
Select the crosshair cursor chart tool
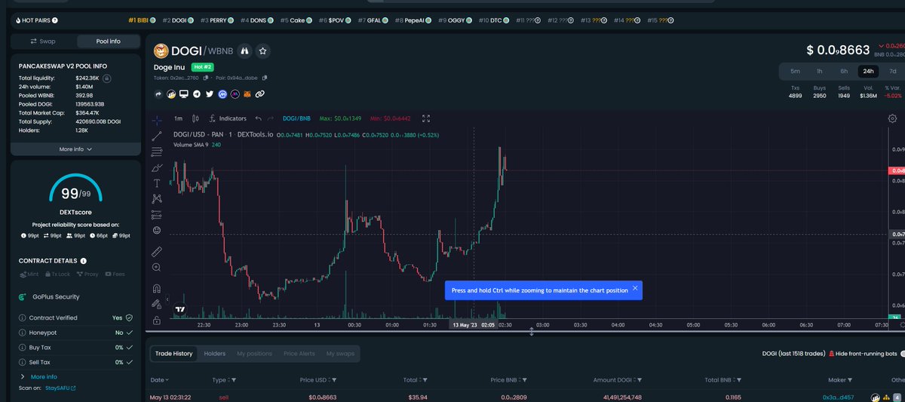point(157,120)
